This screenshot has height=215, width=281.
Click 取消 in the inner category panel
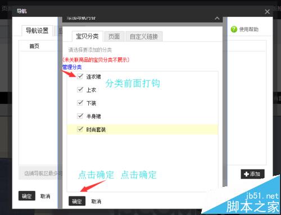coord(96,202)
